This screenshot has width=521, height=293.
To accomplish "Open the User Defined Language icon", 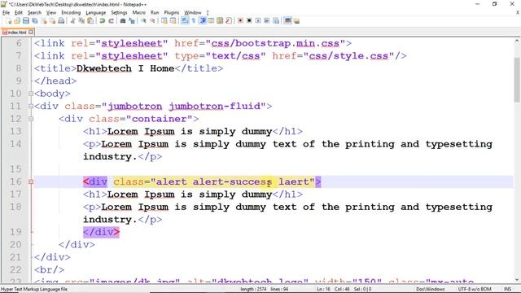I will click(212, 21).
